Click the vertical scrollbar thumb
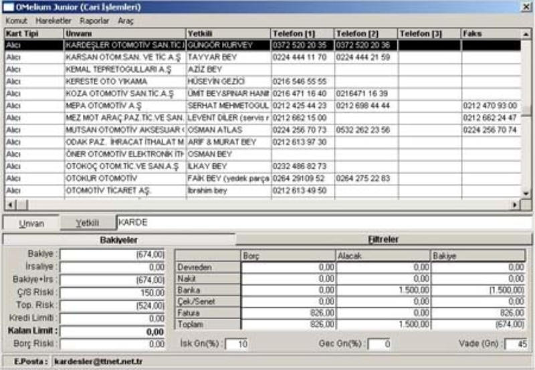Viewport: 535px width, 370px height. tap(526, 110)
